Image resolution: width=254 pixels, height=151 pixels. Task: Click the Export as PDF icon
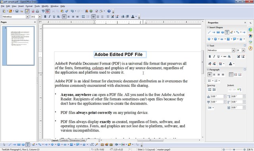[x=33, y=11]
